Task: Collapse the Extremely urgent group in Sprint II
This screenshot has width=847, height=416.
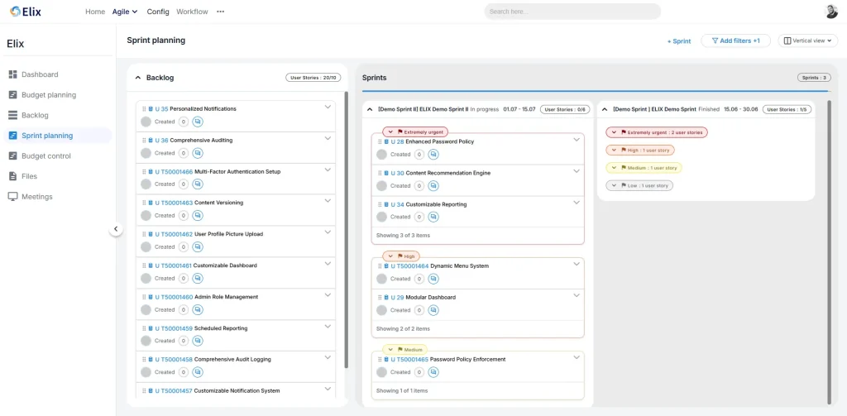Action: click(x=390, y=131)
